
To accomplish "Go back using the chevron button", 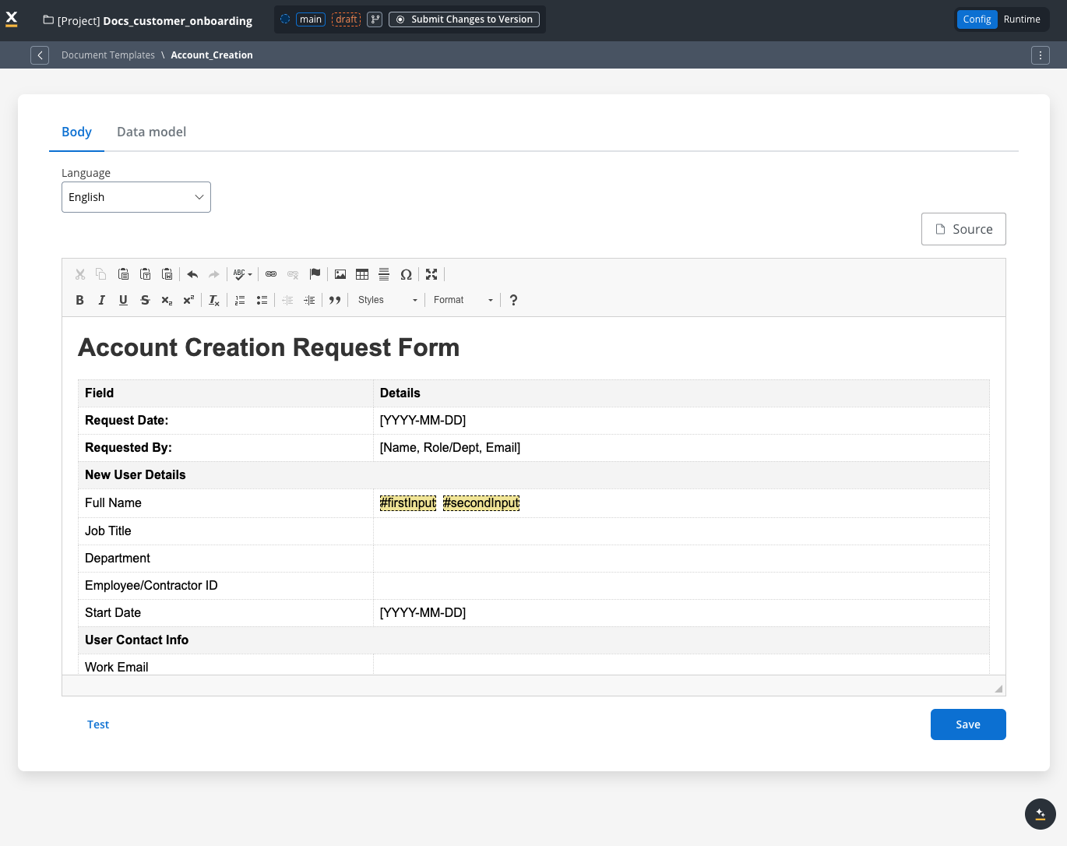I will click(x=40, y=55).
